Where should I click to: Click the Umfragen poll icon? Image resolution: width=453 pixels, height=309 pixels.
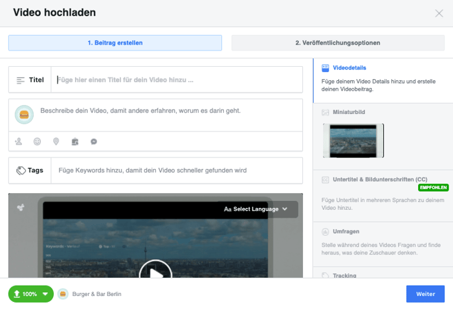[x=326, y=232]
